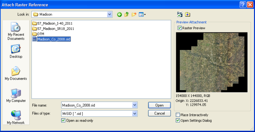
Task: Toggle the Raster Preview checkbox
Action: (180, 28)
